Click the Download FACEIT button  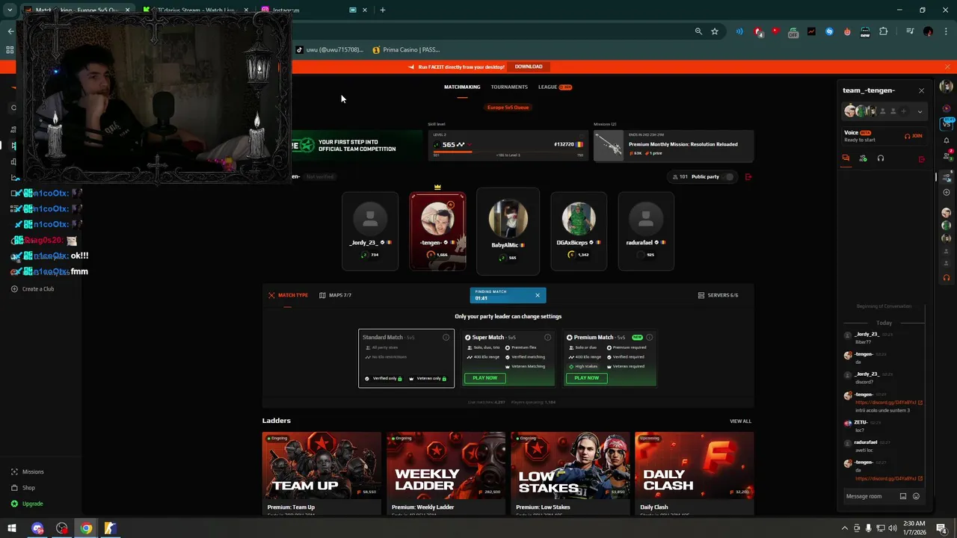tap(529, 67)
